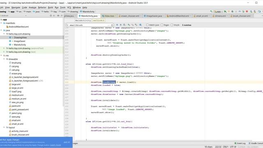Click the Find All usages icon in search bar
Viewport: 263px width, 148px height.
pos(124,25)
